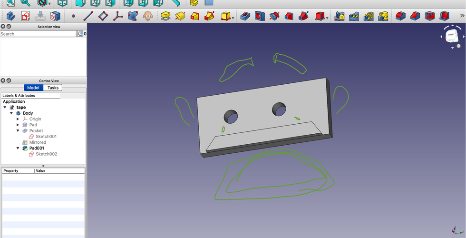466x238 pixels.
Task: Rotate view with navigation cube left arrow
Action: tap(441, 37)
